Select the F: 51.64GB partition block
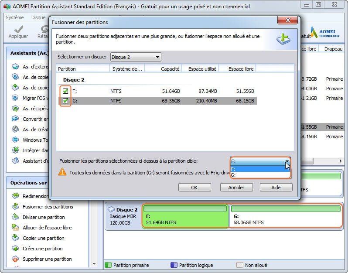Image resolution: width=348 pixels, height=273 pixels. click(x=185, y=216)
